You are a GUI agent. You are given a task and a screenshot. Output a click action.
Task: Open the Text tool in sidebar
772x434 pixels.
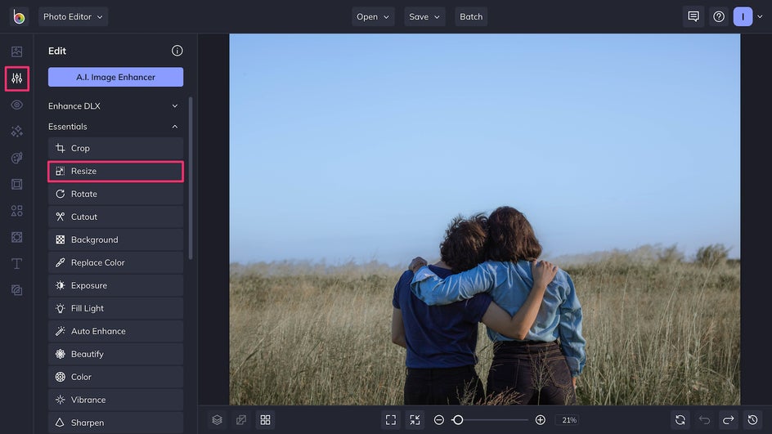16,263
